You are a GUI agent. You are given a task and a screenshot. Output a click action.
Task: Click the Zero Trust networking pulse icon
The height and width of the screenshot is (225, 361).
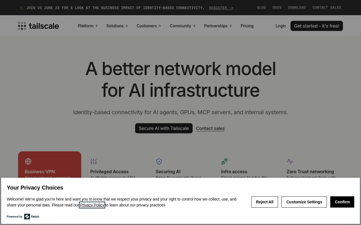click(290, 161)
